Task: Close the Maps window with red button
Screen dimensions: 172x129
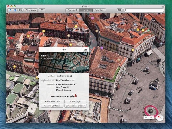Action: point(8,6)
